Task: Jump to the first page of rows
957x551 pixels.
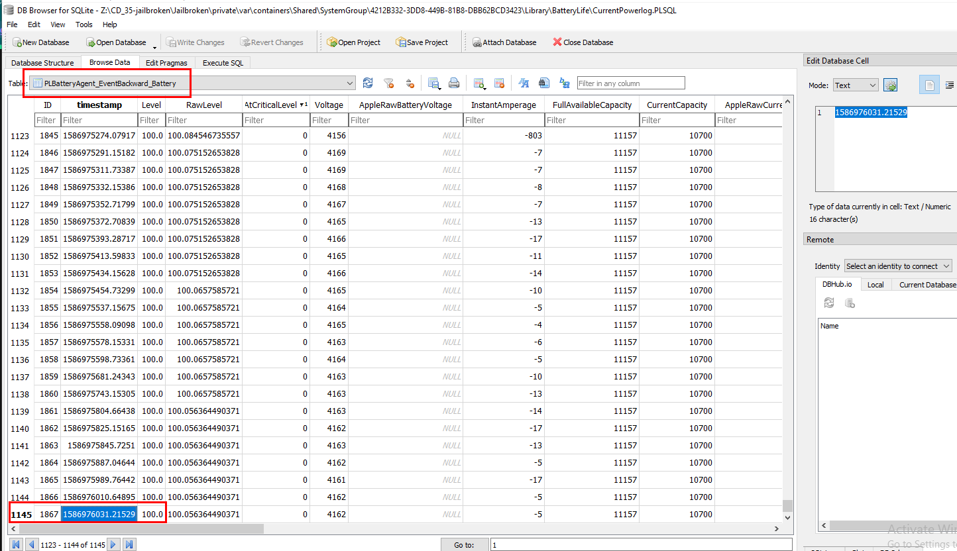Action: coord(16,544)
